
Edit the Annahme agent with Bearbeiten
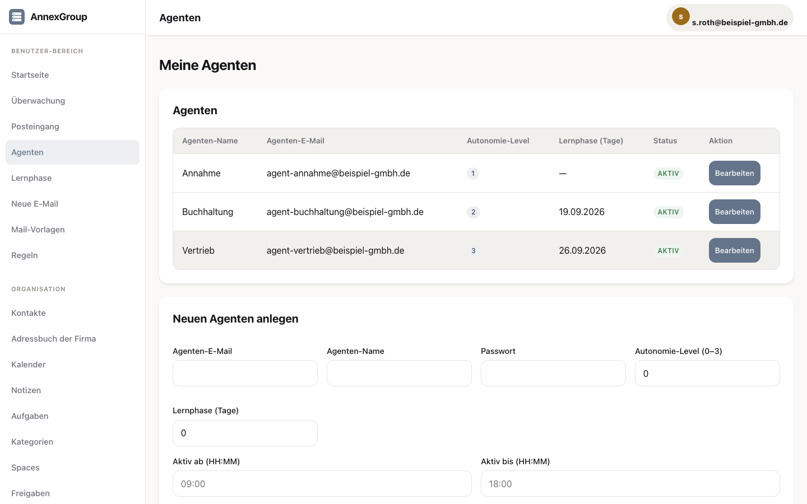[x=734, y=173]
